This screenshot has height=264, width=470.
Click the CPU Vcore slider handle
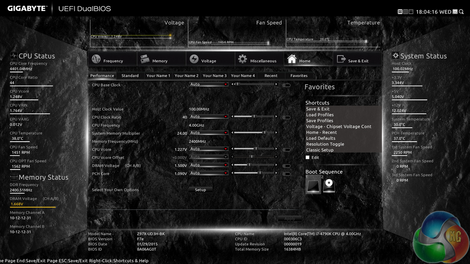pos(256,149)
